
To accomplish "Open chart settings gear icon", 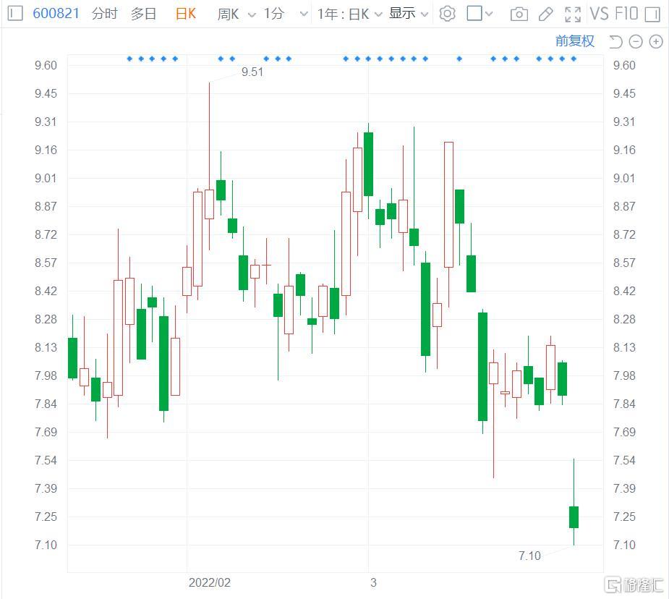I will (x=447, y=14).
